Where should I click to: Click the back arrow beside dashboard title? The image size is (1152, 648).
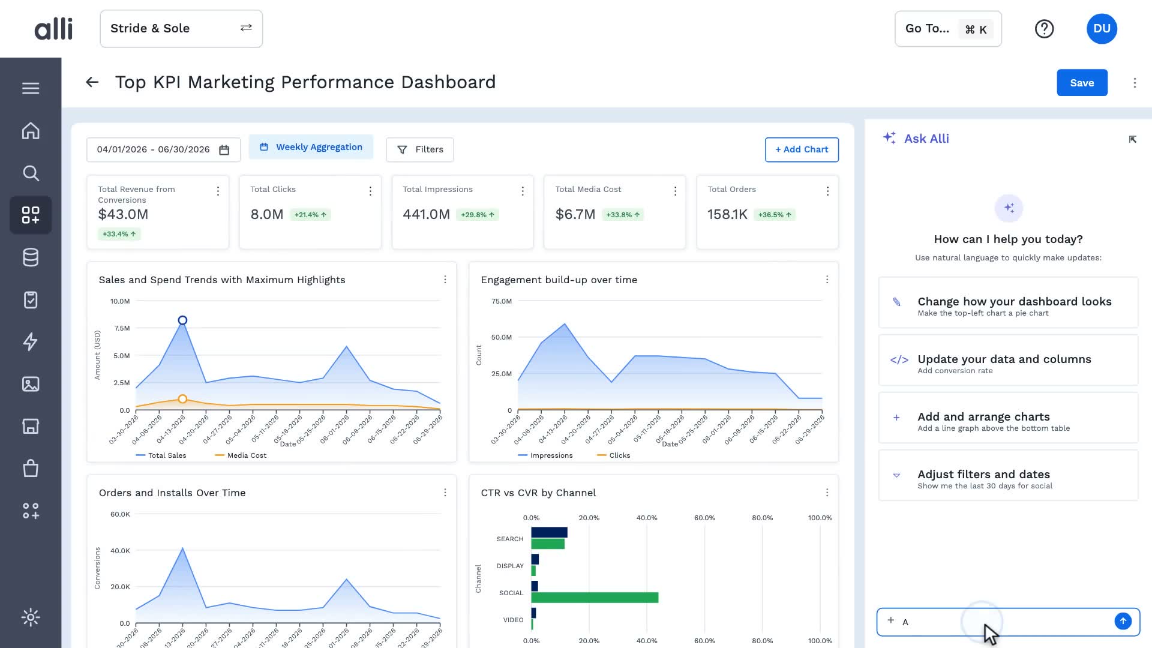(x=92, y=82)
